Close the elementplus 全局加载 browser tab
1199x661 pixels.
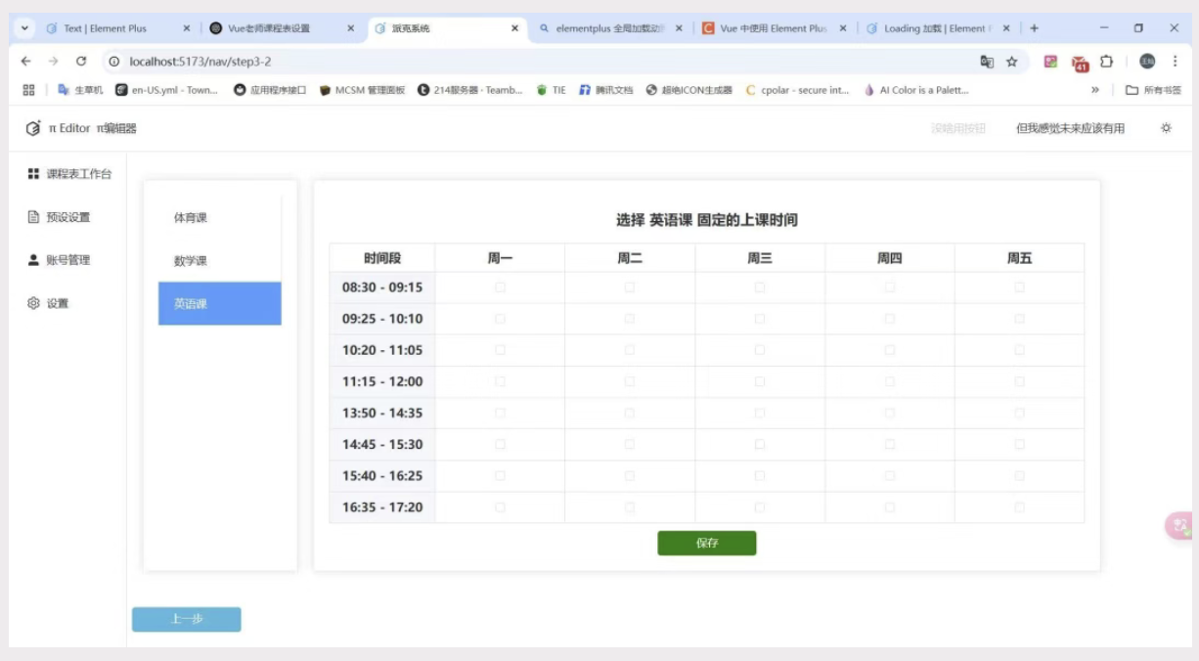coord(679,28)
